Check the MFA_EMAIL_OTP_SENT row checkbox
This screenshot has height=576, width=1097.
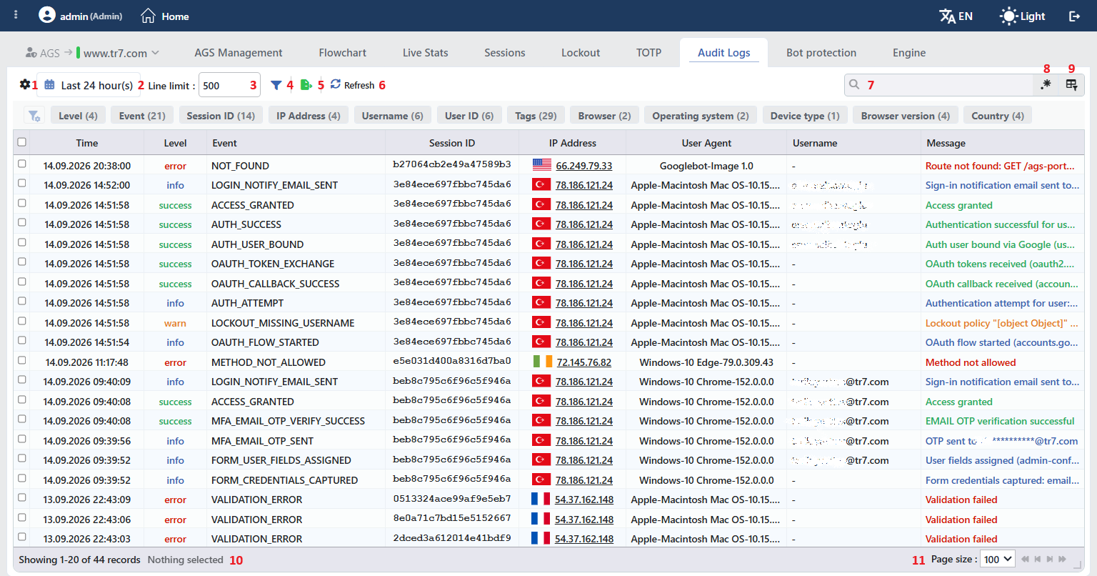point(21,439)
